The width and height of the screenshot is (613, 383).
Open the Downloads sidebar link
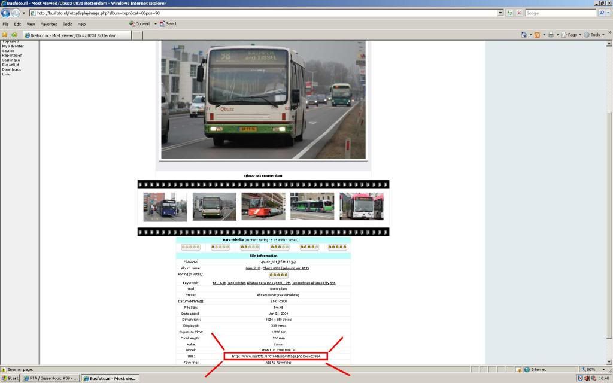pos(12,69)
